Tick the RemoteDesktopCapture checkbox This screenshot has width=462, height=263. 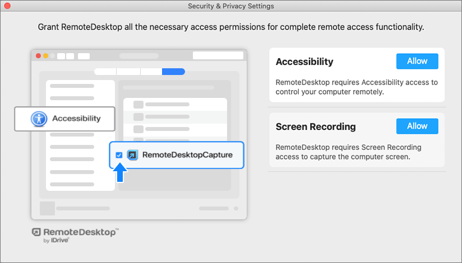[x=119, y=155]
